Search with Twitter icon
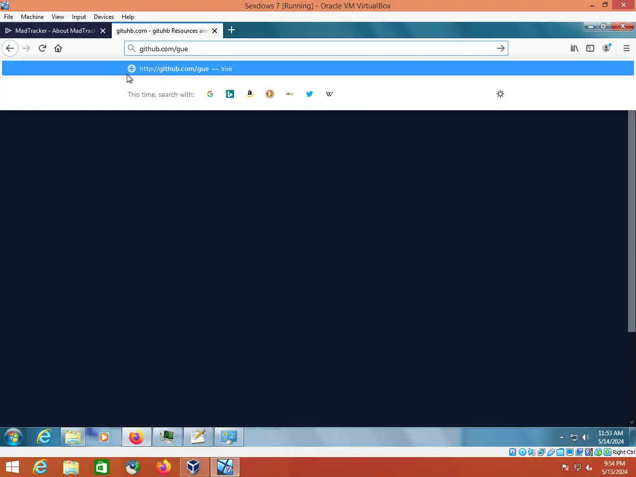This screenshot has width=636, height=477. (310, 94)
